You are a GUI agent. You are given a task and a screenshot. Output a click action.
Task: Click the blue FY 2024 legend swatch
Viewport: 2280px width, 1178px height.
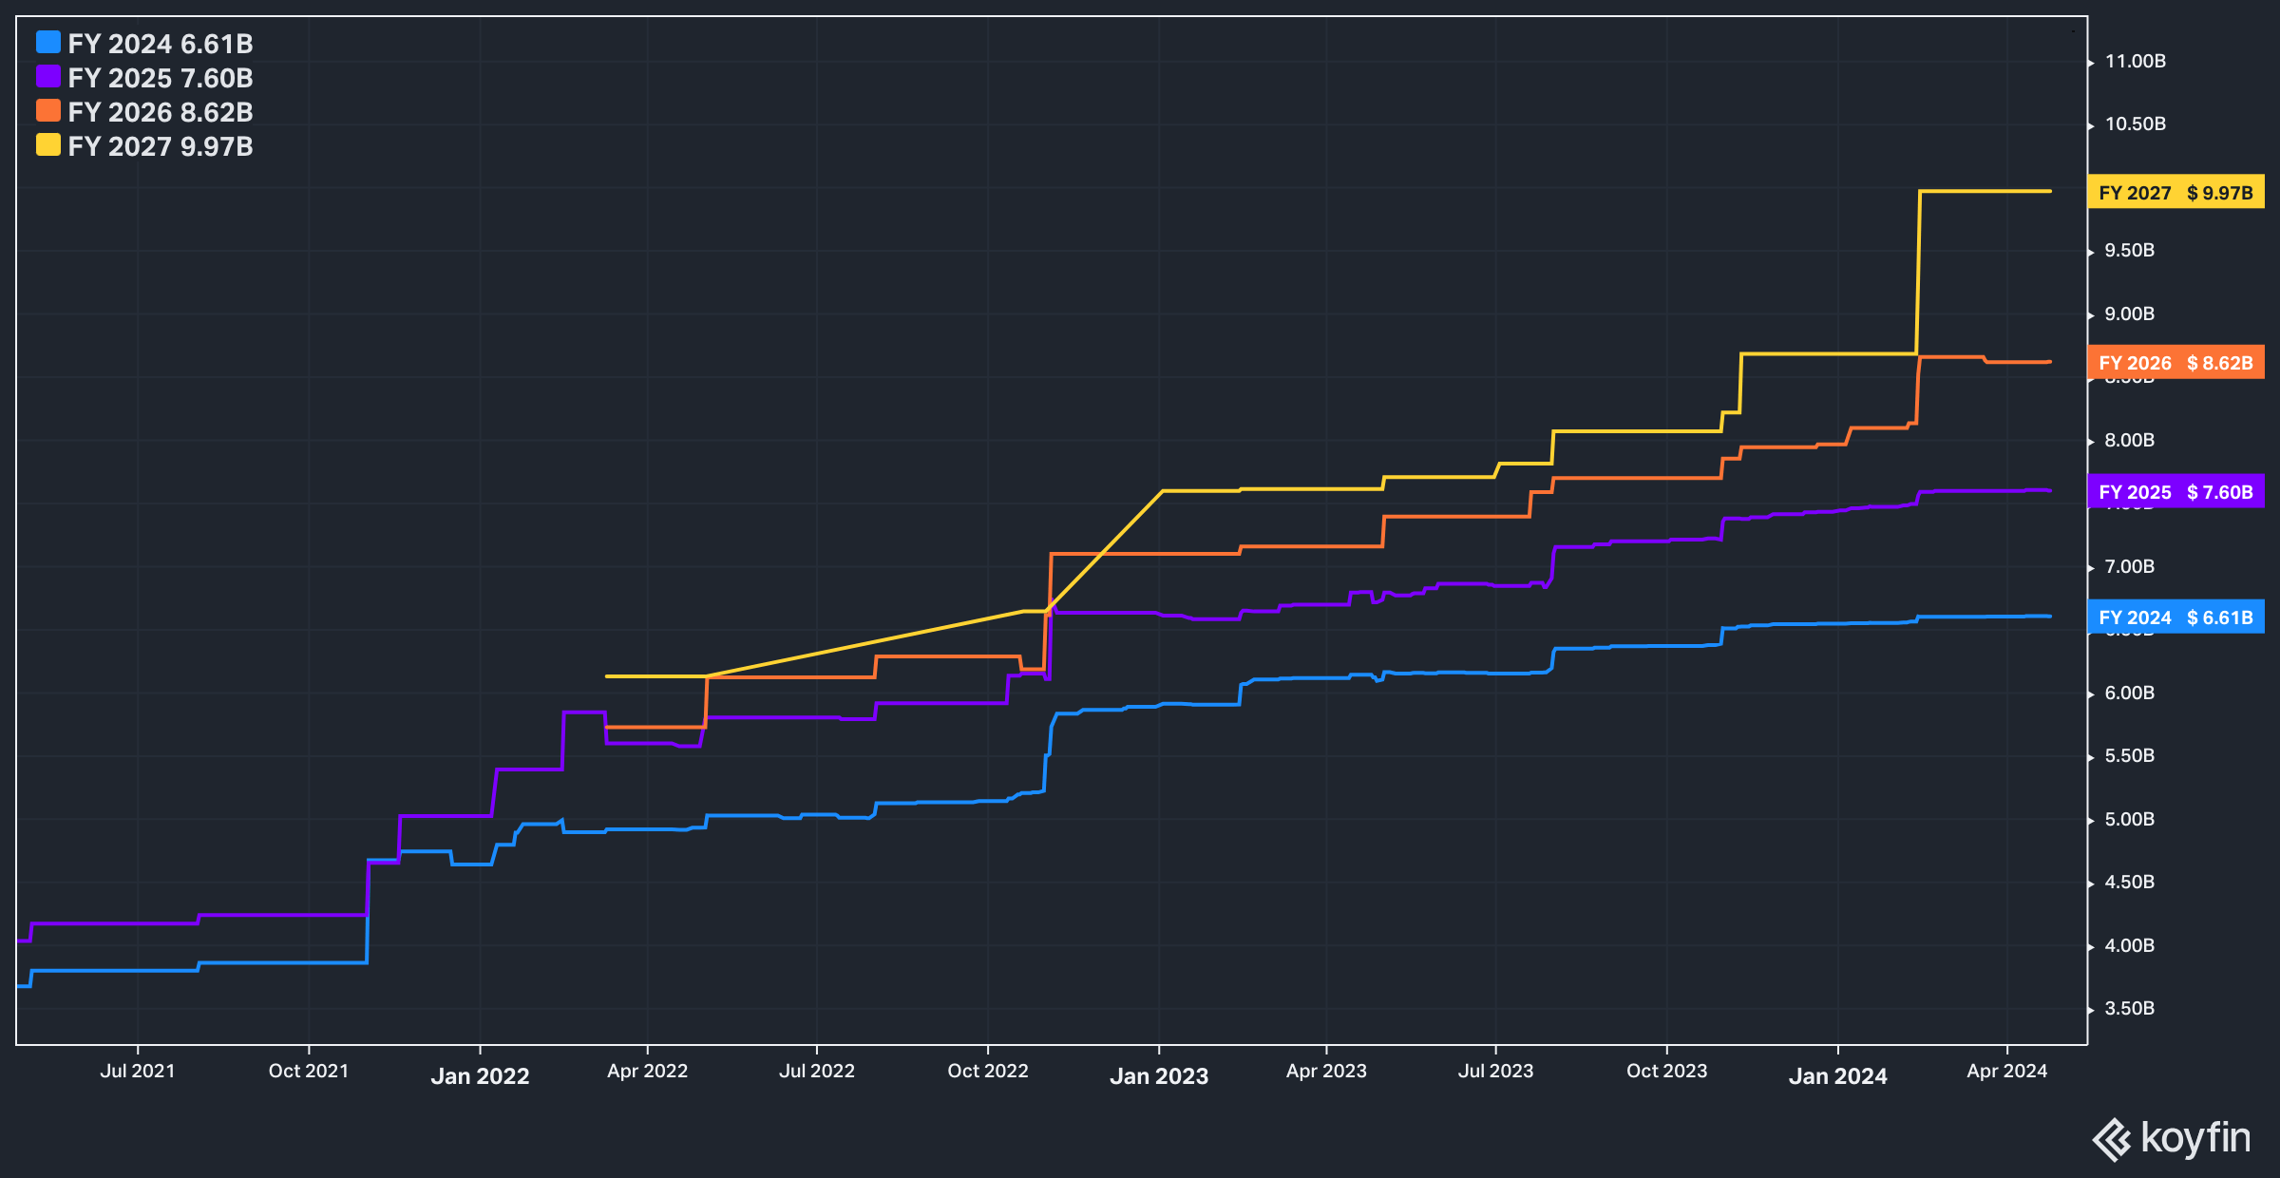[48, 43]
